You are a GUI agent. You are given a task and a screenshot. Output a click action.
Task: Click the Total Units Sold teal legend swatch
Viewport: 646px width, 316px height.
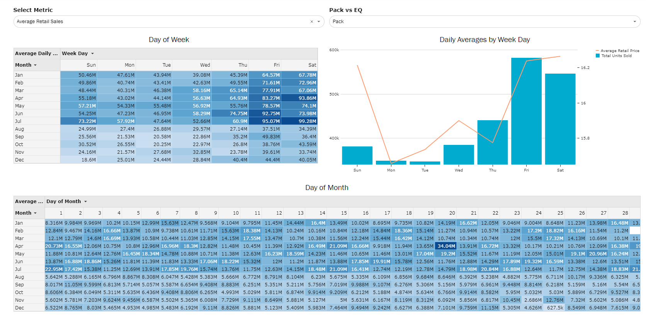click(x=598, y=56)
